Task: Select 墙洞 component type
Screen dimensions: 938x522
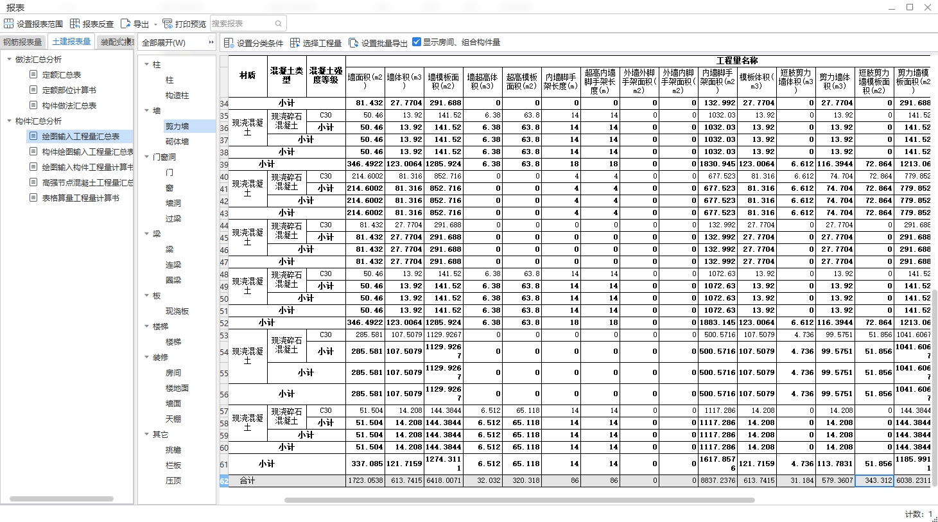Action: click(x=173, y=203)
